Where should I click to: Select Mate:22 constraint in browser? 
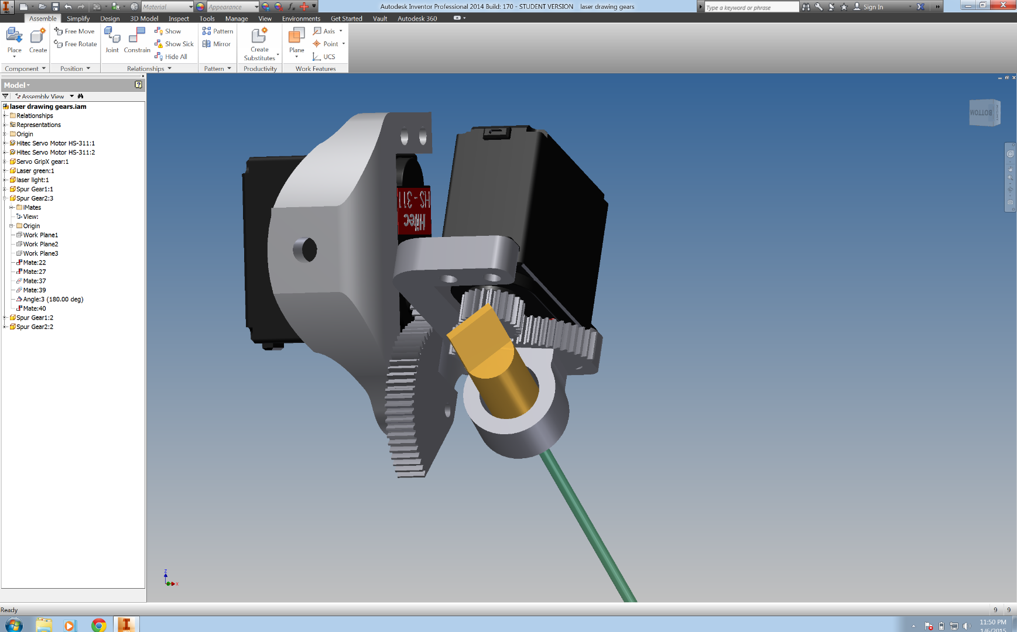pyautogui.click(x=35, y=263)
